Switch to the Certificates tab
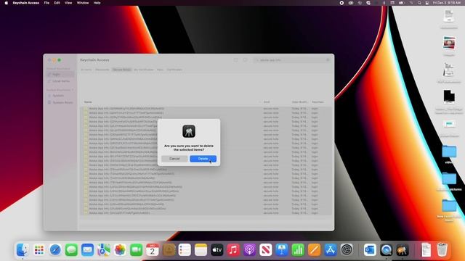 point(174,70)
